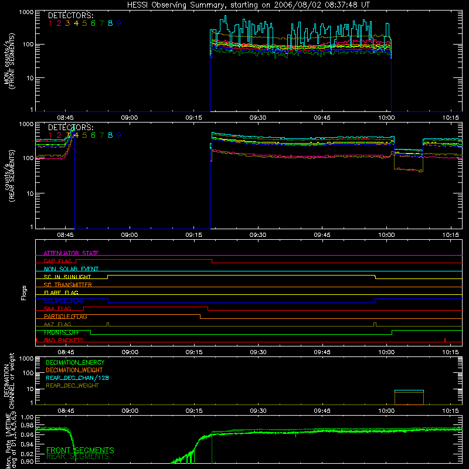Image resolution: width=469 pixels, height=469 pixels.
Task: Click the FRONT SEGMENTS label in livetime panel
Action: tap(80, 450)
